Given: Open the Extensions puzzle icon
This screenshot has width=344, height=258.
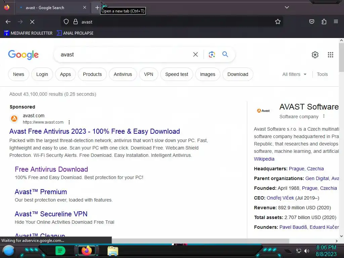Looking at the screenshot, I should (x=324, y=21).
